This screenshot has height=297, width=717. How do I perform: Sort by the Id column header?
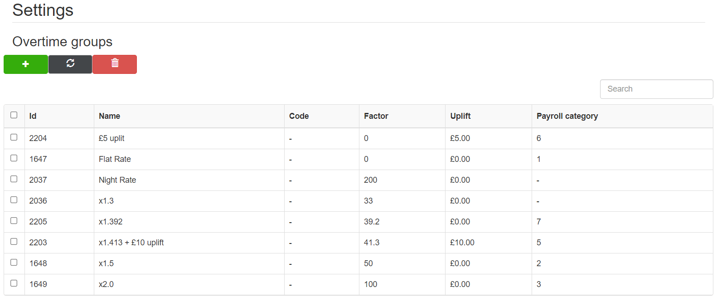point(33,116)
